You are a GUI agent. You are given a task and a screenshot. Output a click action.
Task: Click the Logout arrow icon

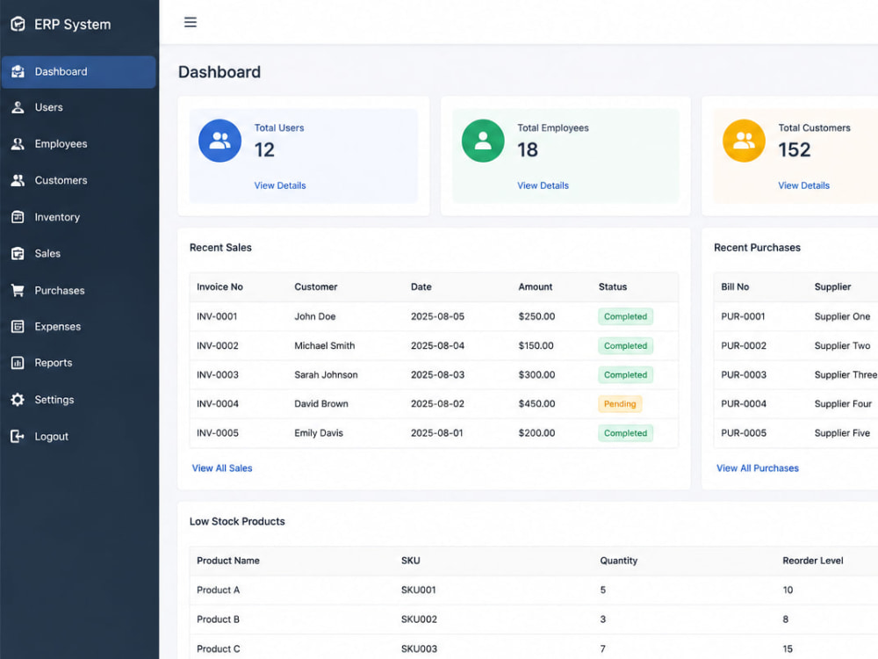[18, 437]
